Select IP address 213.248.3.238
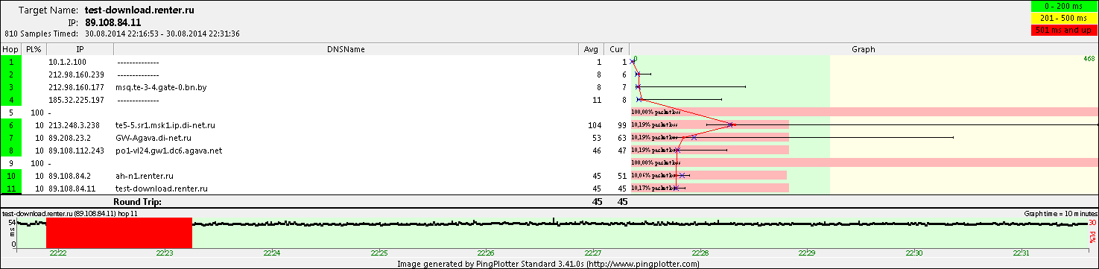1099x269 pixels. pos(73,125)
